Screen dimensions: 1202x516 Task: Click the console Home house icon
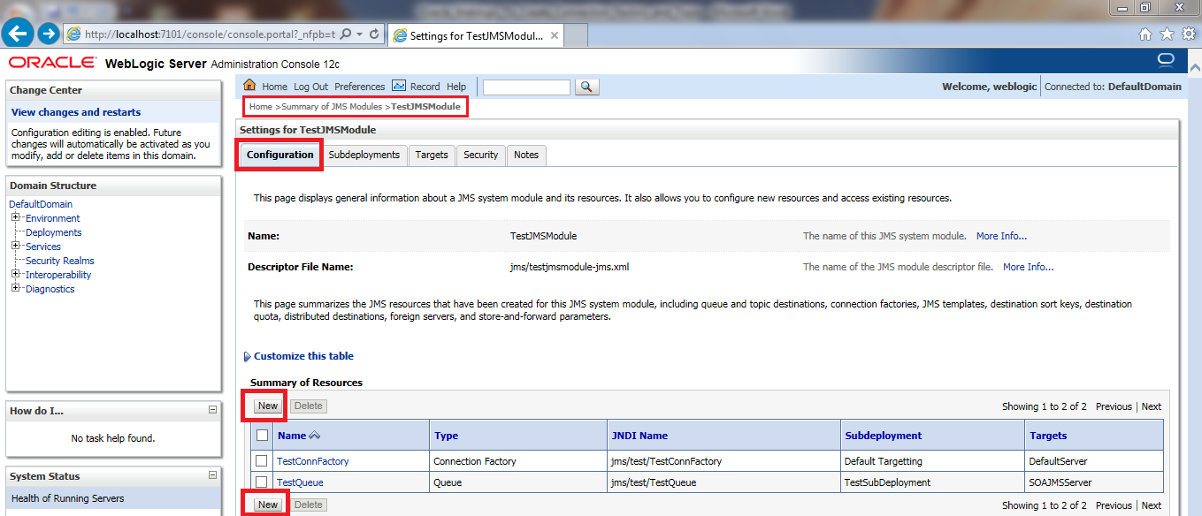[249, 86]
